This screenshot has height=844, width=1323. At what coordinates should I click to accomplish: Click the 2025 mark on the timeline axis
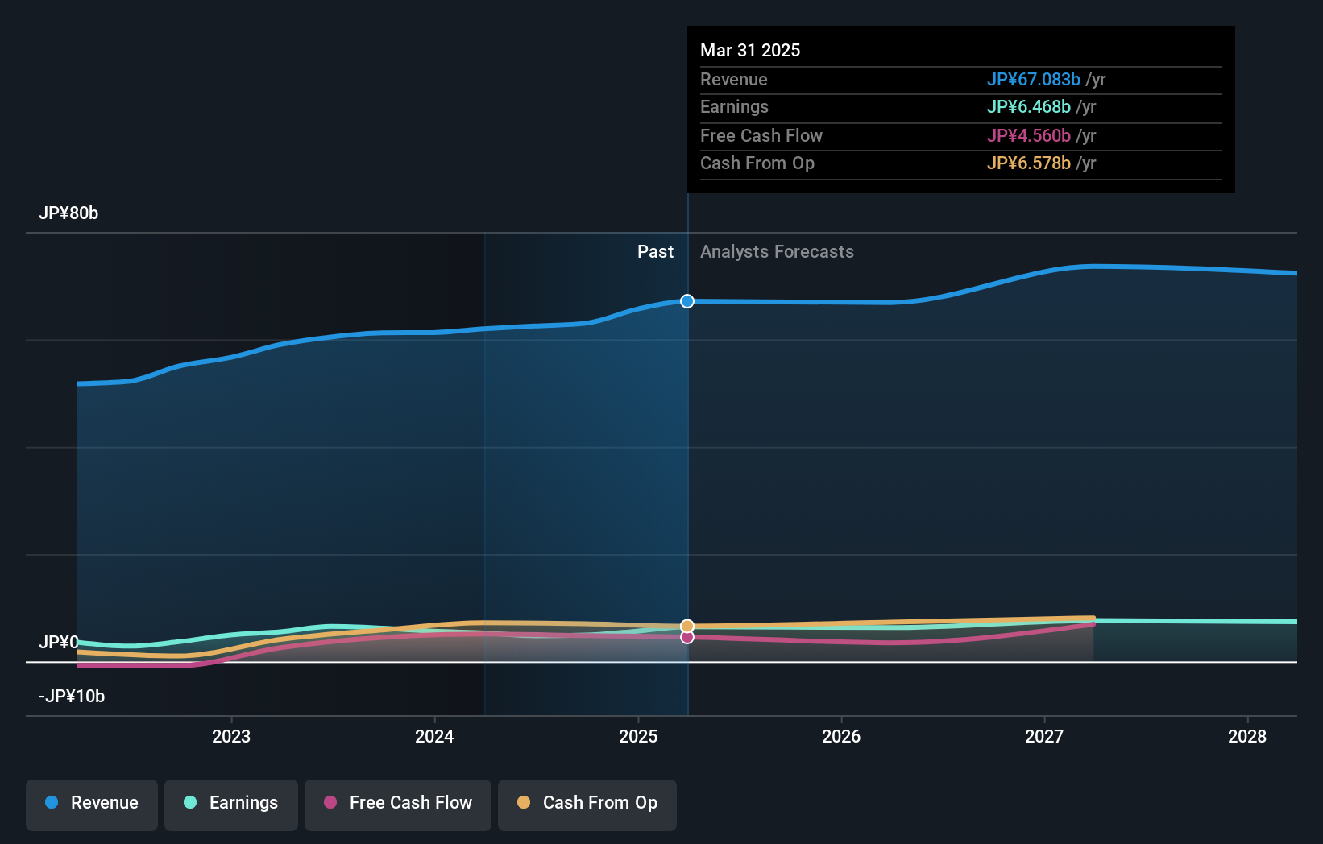tap(637, 736)
